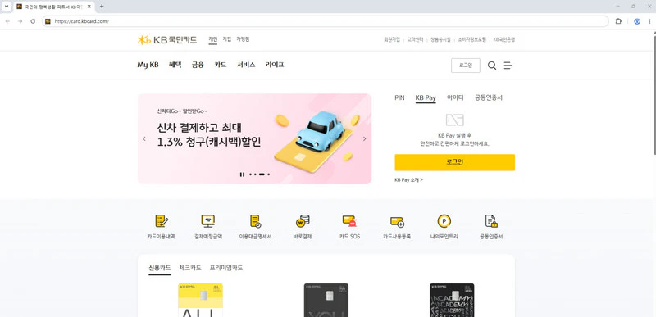Switch to 공동인증서 login tab
Image resolution: width=656 pixels, height=317 pixels.
point(488,97)
